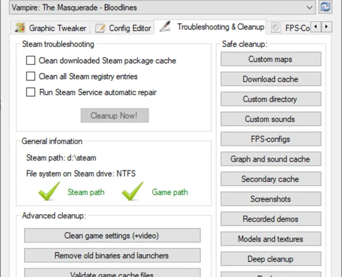Delete Screenshots via safe cleanup
342x277 pixels.
[271, 199]
